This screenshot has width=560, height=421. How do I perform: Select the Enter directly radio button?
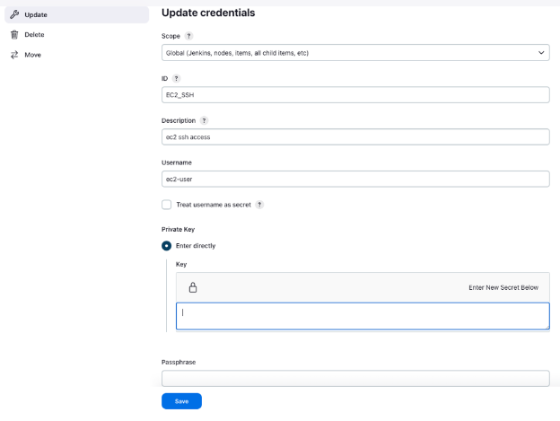click(x=166, y=246)
